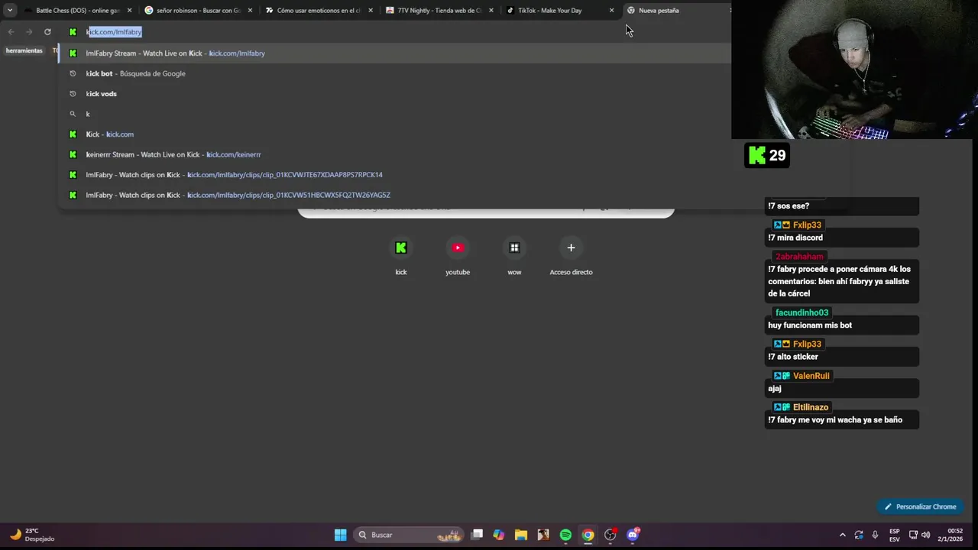
Task: Open the kick shortcut tile
Action: click(401, 257)
